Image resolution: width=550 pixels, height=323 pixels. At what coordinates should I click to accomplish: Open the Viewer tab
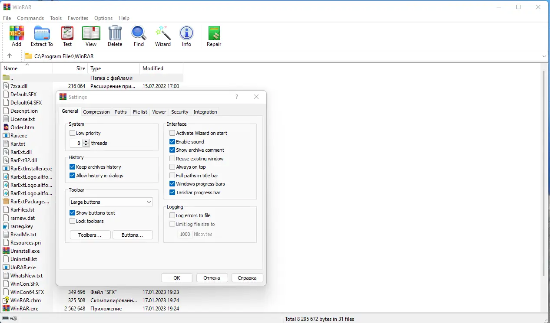(159, 112)
